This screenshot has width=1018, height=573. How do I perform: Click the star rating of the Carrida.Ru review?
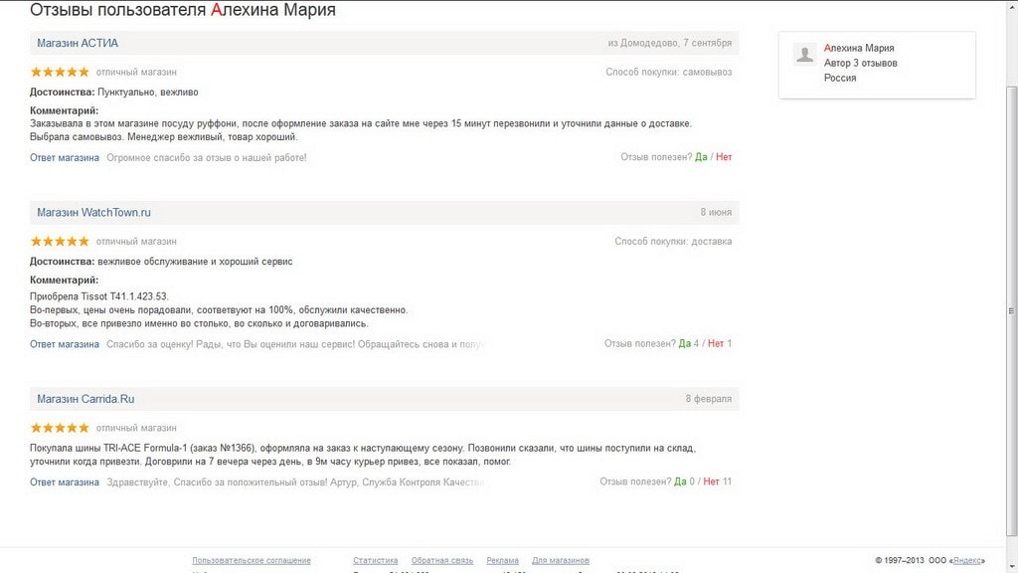60,428
